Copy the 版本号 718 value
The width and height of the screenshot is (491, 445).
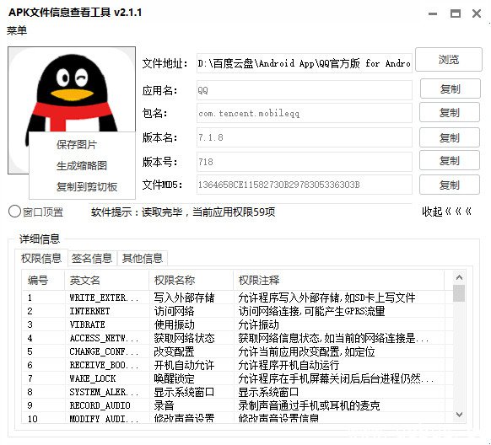450,160
